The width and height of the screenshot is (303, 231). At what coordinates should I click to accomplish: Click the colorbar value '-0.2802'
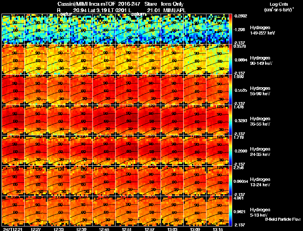tap(240, 16)
